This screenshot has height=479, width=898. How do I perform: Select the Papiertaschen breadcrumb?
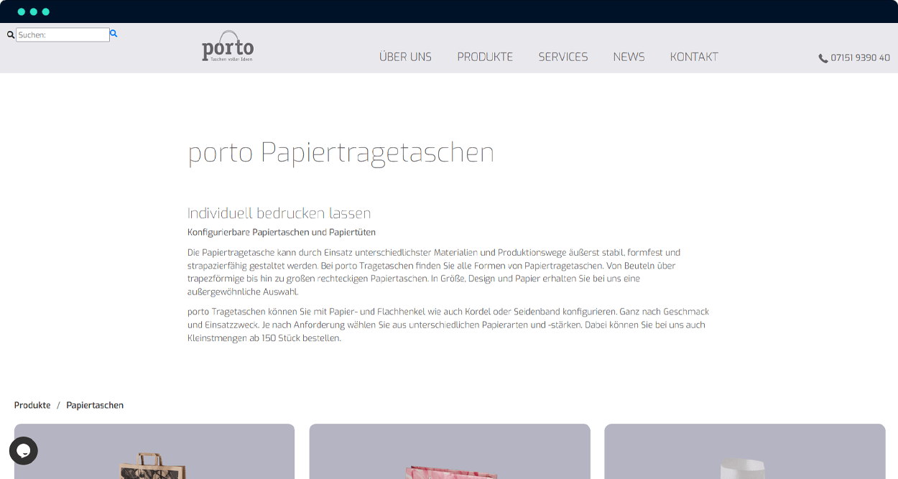(x=95, y=405)
